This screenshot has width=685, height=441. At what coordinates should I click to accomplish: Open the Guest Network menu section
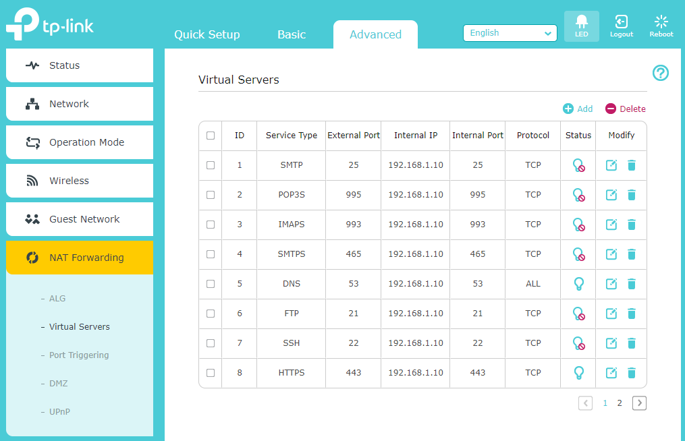(80, 219)
